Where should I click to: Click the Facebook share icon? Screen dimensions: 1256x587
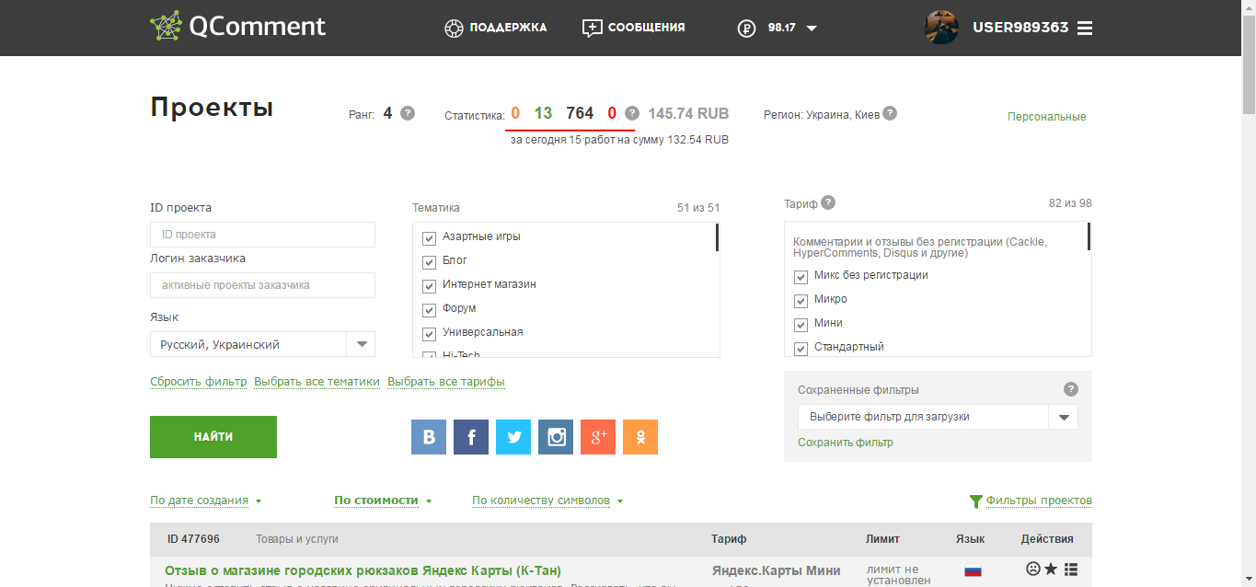(471, 437)
